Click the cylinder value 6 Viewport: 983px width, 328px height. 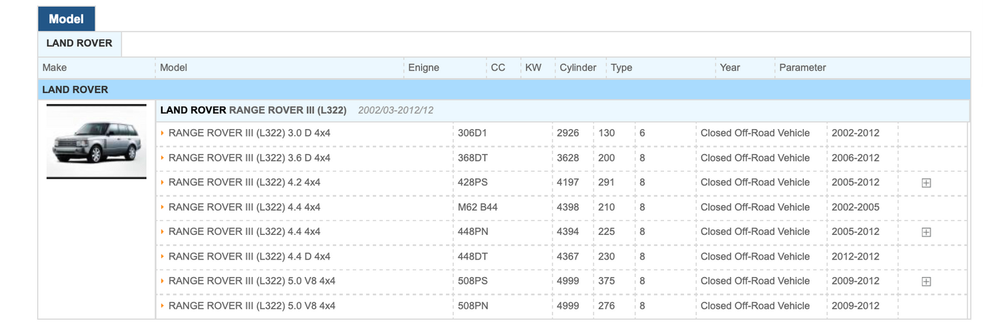click(x=642, y=133)
